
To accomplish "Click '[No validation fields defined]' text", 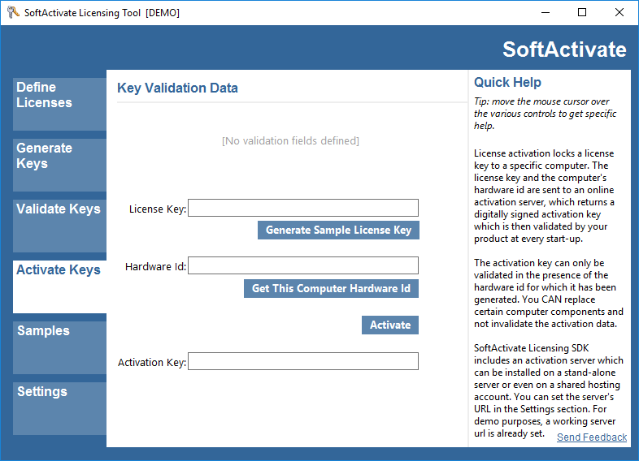I will click(290, 140).
